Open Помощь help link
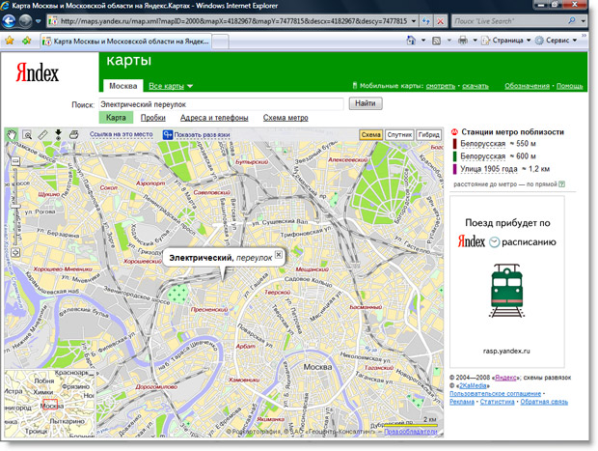The width and height of the screenshot is (598, 451). [x=569, y=86]
